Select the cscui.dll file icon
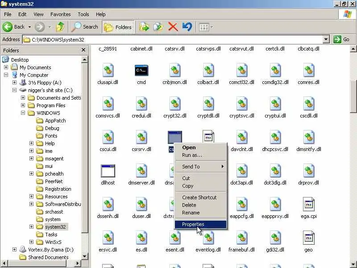The image size is (357, 268). (108, 137)
